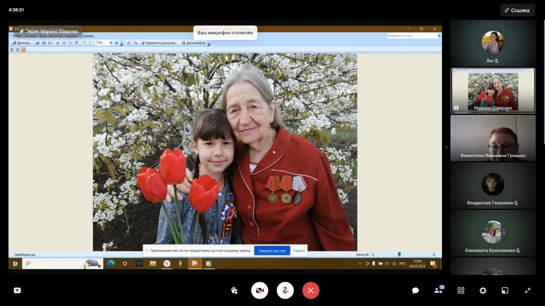This screenshot has width=545, height=306.
Task: Click the rotate left icon
Action: 129,43
